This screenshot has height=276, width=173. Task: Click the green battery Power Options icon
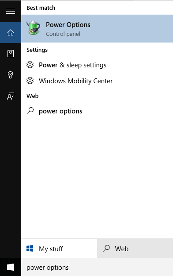[33, 27]
